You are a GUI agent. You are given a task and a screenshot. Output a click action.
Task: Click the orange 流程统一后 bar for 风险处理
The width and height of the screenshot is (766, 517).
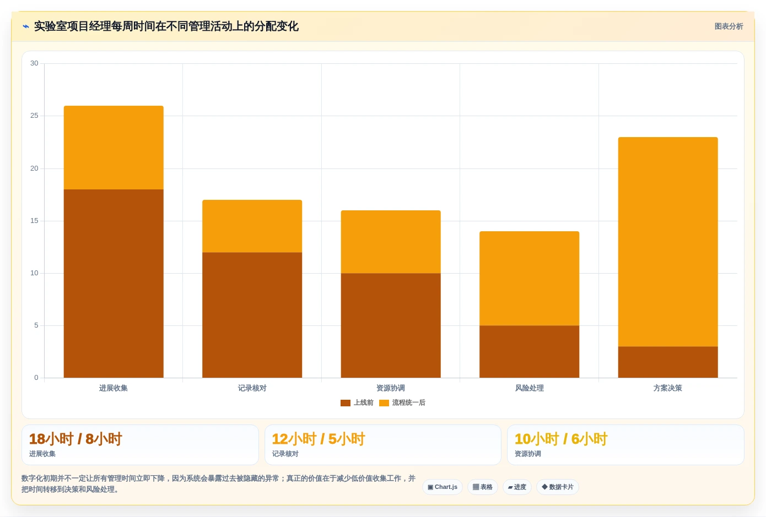point(530,279)
